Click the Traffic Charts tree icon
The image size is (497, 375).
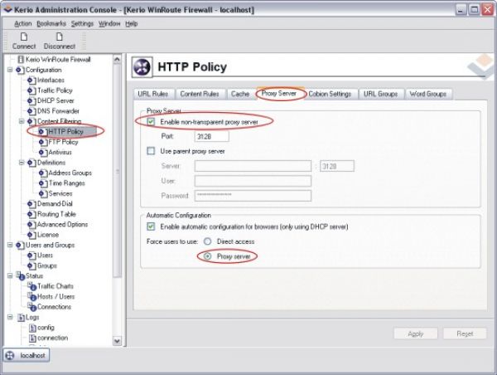coord(31,286)
